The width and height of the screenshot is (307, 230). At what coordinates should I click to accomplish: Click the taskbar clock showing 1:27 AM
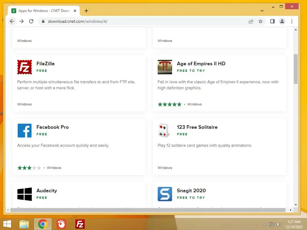[294, 224]
